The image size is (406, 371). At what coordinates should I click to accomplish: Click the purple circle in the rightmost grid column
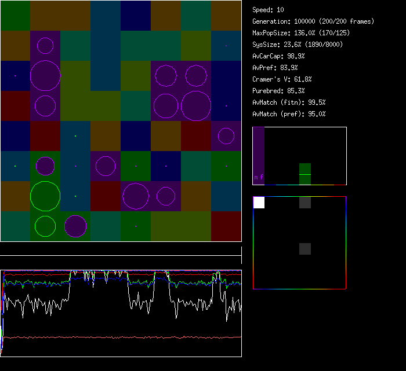click(x=226, y=136)
